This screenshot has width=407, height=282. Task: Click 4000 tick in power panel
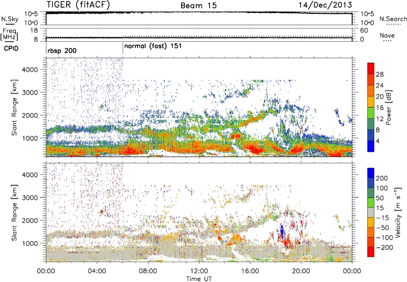[x=30, y=70]
